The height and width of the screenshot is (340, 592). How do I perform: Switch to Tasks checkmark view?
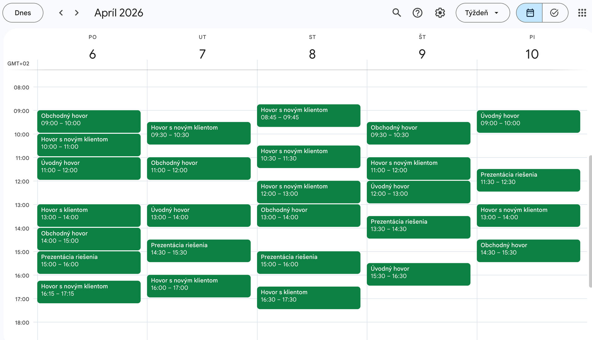(x=554, y=13)
